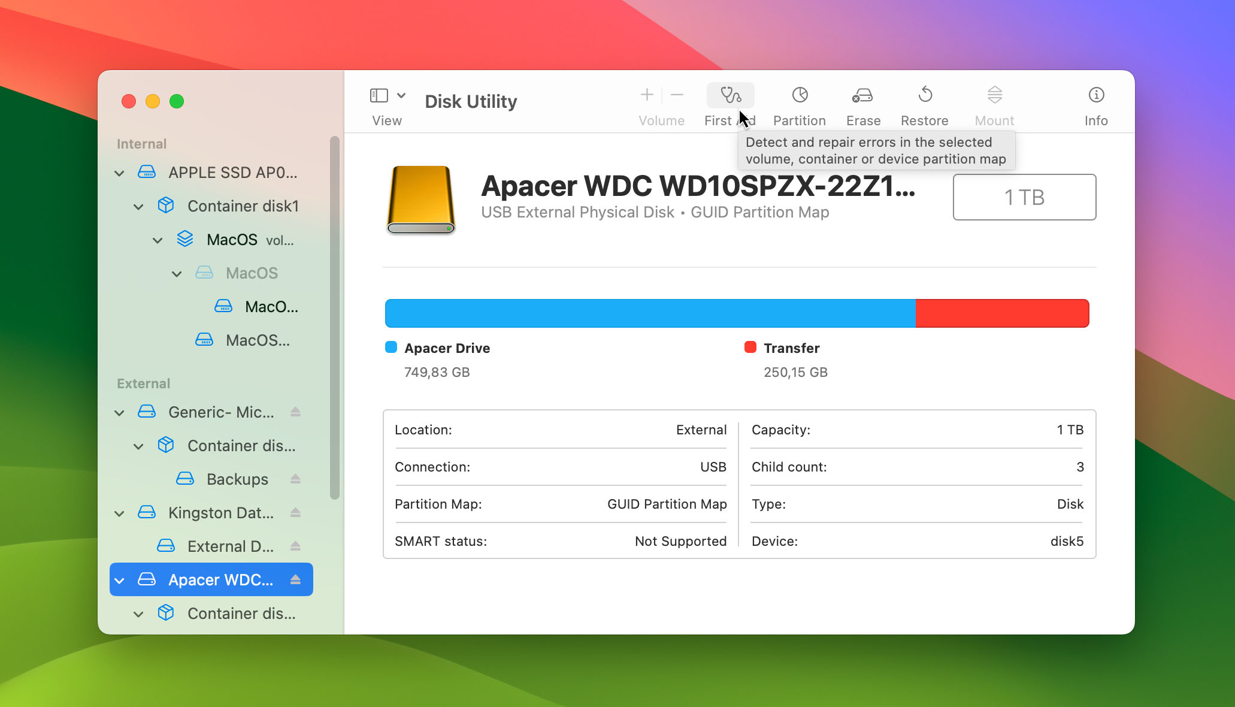Open the View sidebar options icon
The width and height of the screenshot is (1235, 707).
pos(379,95)
